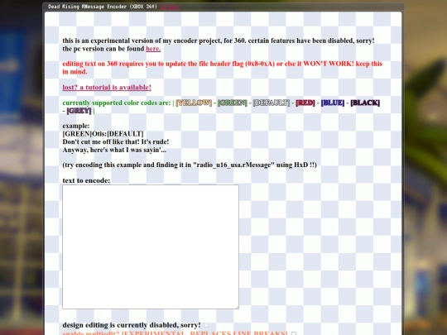This screenshot has height=335, width=447.
Task: Focus the 'text to encode' textarea
Action: point(151,246)
